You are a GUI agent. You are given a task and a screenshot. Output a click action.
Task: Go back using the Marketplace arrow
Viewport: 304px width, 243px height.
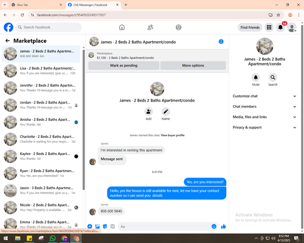8,41
